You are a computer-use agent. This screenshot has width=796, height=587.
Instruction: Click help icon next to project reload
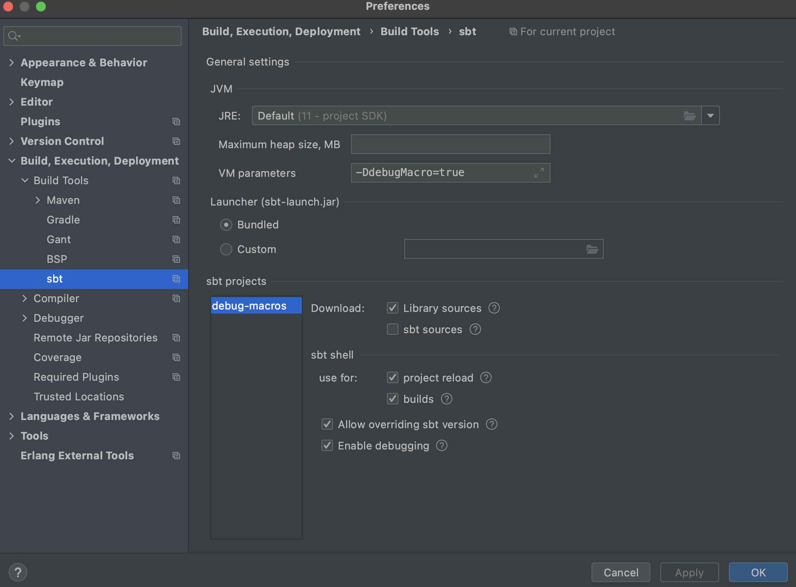486,377
